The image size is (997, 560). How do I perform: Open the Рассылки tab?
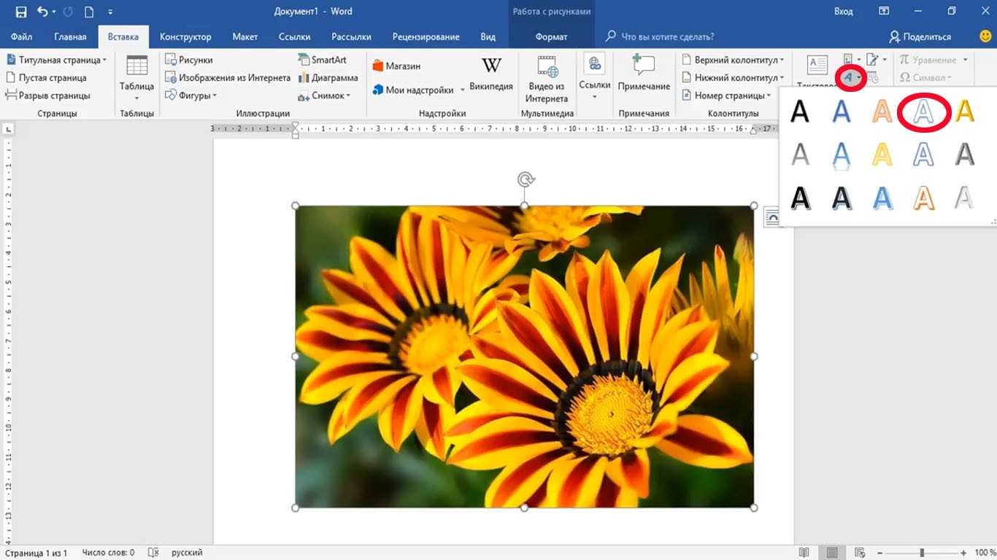(x=351, y=36)
